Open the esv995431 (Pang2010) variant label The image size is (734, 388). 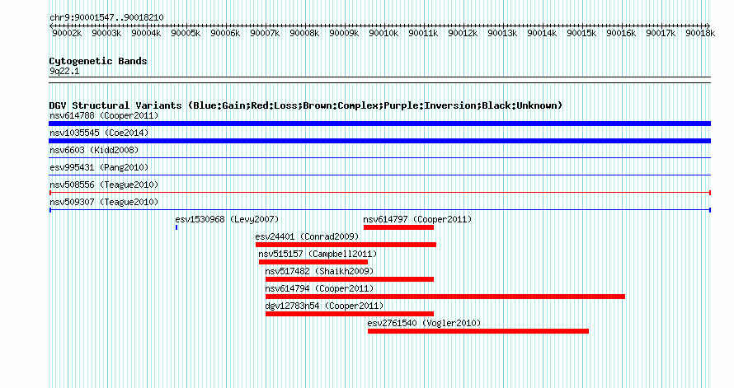click(99, 167)
